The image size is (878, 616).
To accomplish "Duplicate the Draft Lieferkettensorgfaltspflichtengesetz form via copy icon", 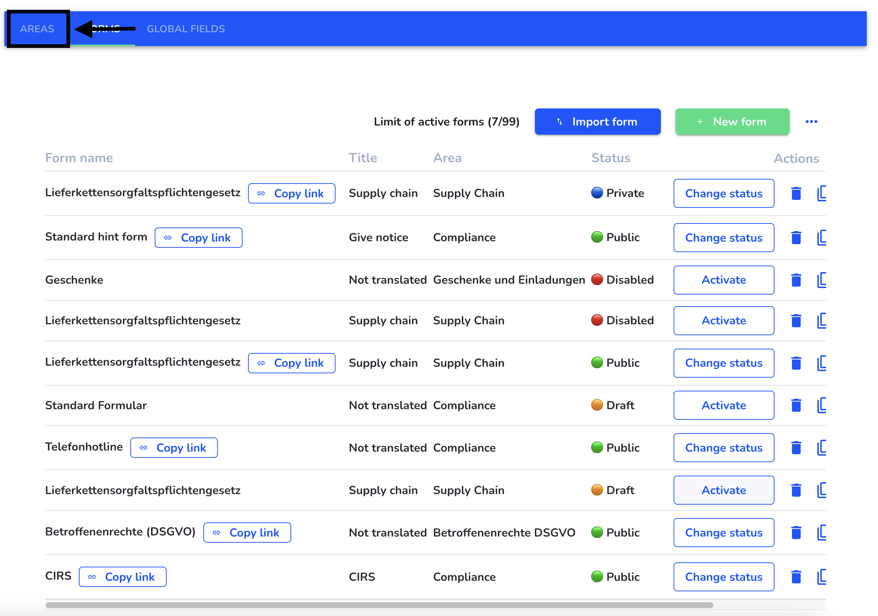I will [821, 490].
